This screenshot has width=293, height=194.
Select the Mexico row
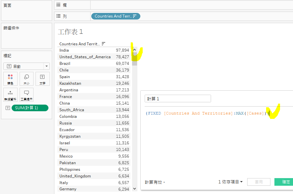(x=94, y=156)
